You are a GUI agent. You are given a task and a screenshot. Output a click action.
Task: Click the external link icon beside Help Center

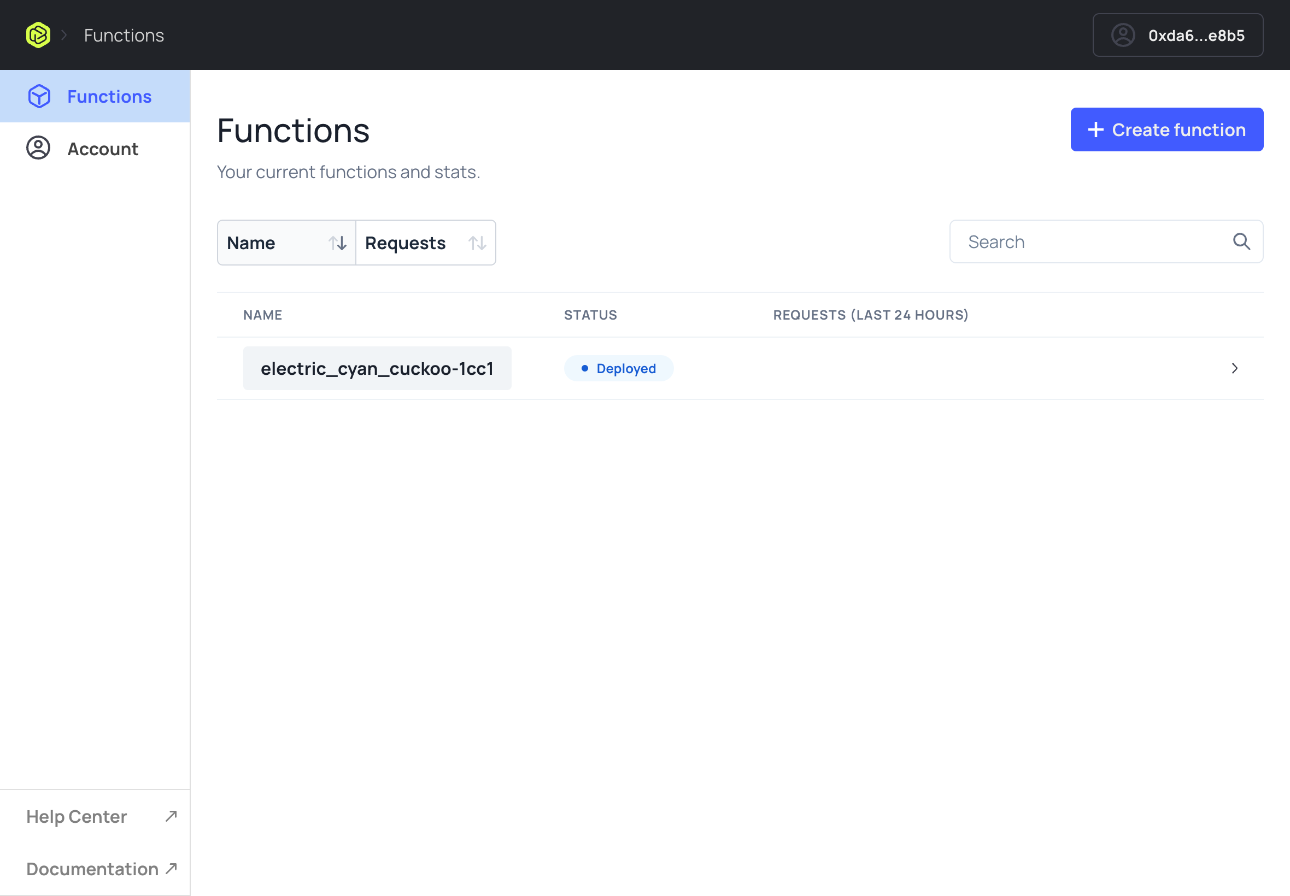170,816
